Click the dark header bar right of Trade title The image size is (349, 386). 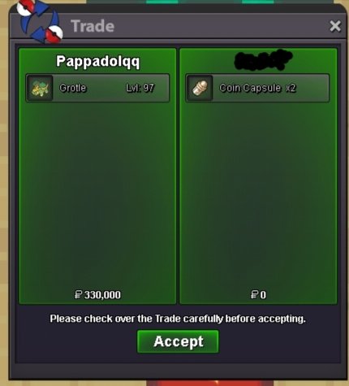221,26
